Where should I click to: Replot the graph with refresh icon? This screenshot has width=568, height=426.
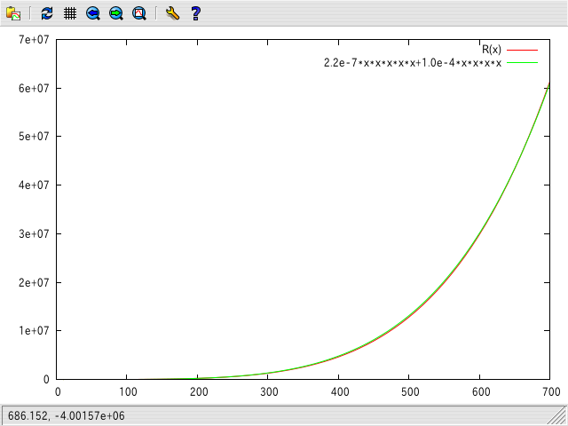pyautogui.click(x=47, y=13)
